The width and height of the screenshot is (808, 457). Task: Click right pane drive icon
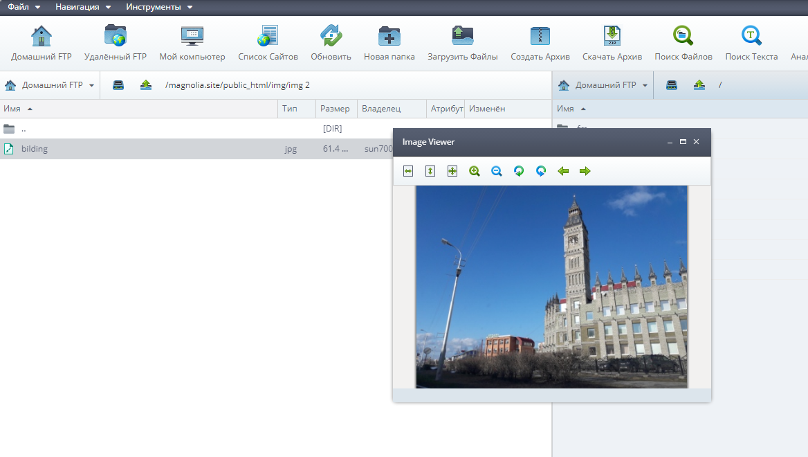pos(672,85)
